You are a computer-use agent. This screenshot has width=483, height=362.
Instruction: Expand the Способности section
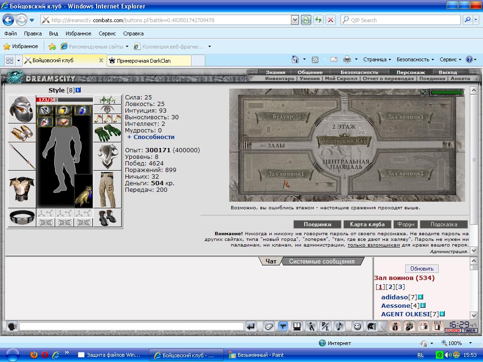[x=151, y=137]
